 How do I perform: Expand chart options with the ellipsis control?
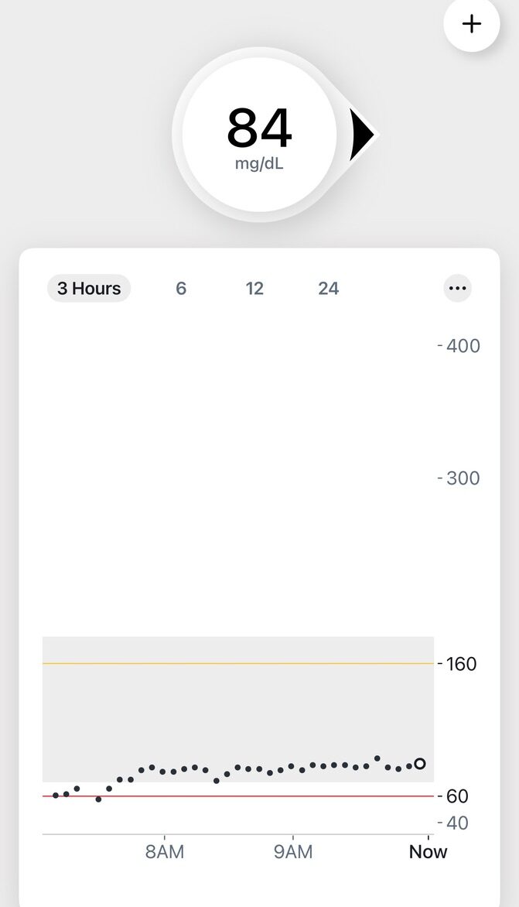(x=457, y=288)
